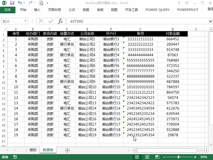Click the Excel application logo icon
This screenshot has width=213, height=160.
tap(5, 3)
